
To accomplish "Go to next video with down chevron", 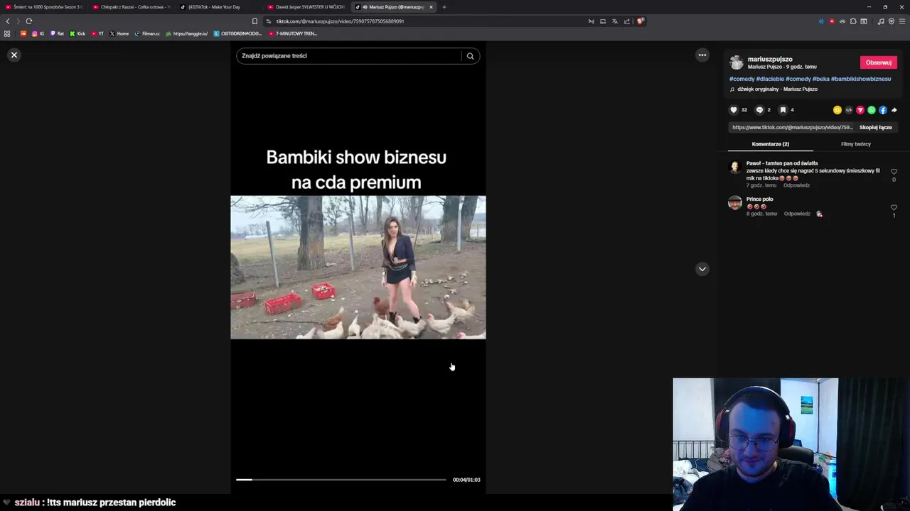I will point(702,269).
